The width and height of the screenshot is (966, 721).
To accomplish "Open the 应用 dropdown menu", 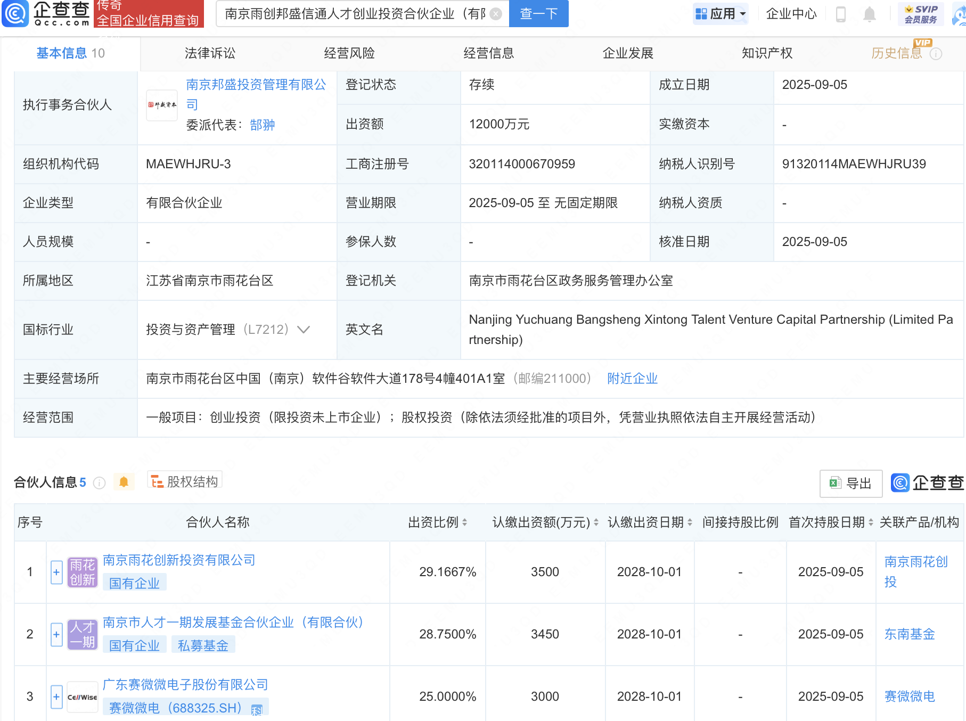I will coord(721,14).
